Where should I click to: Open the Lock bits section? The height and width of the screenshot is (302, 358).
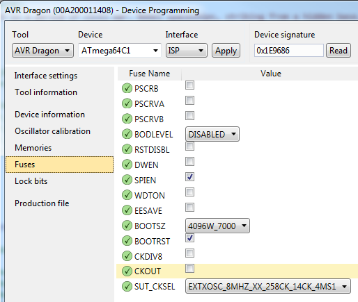pyautogui.click(x=31, y=181)
